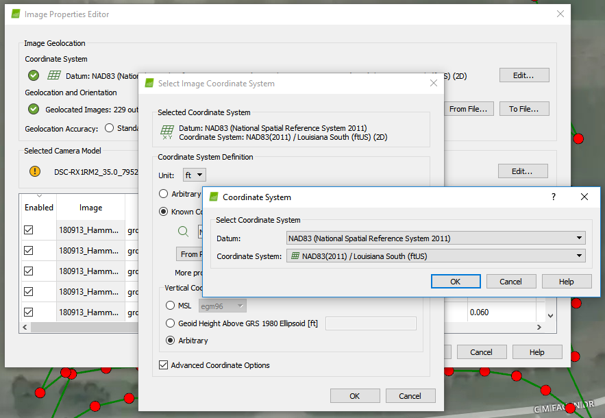605x418 pixels.
Task: Click the yellow camera model warning icon
Action: pos(34,171)
